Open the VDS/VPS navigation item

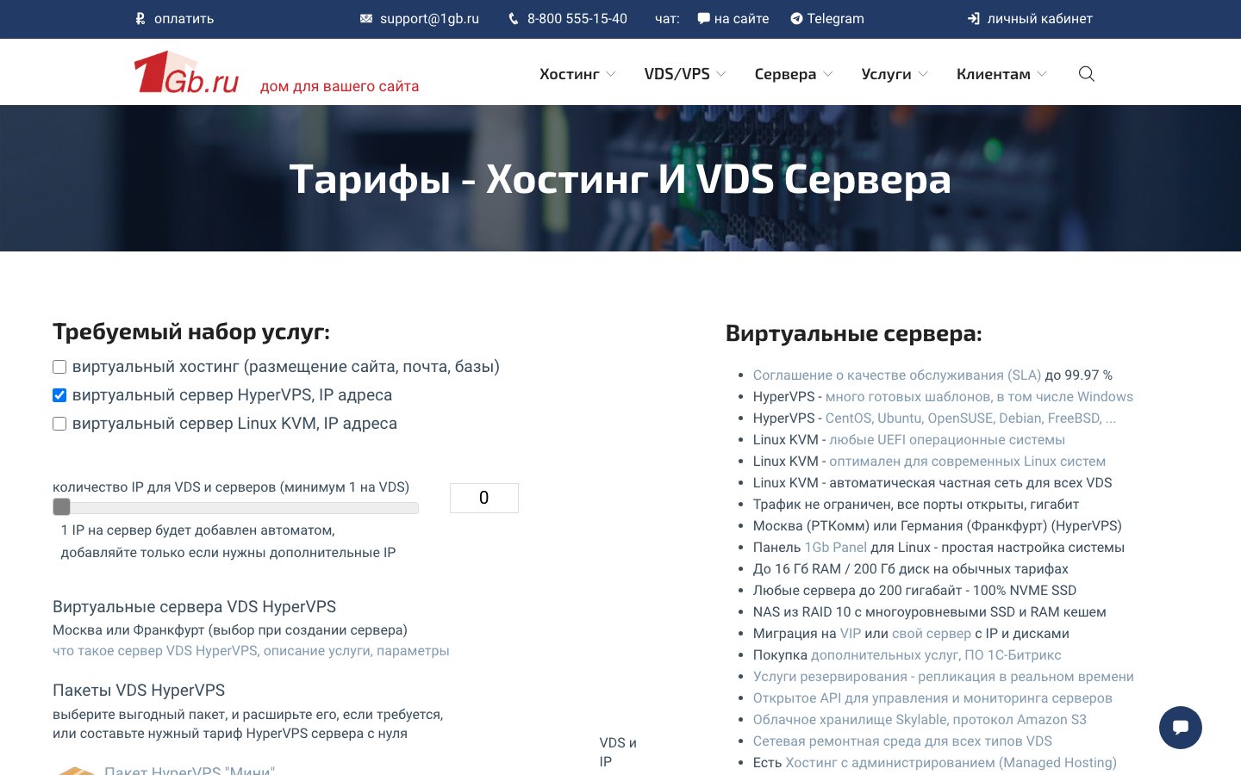[677, 74]
